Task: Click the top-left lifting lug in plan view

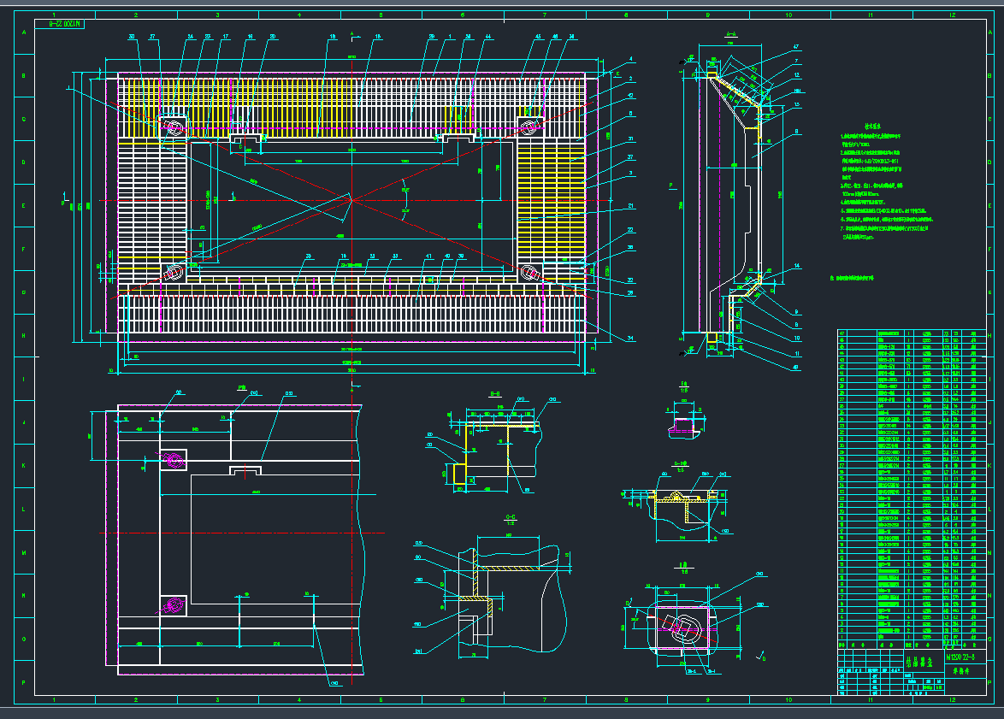Action: (174, 127)
